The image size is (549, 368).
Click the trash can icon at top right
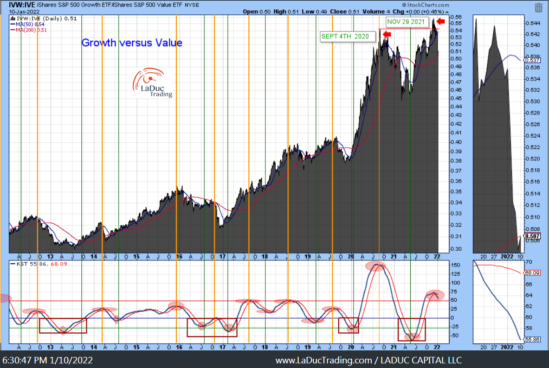538,8
